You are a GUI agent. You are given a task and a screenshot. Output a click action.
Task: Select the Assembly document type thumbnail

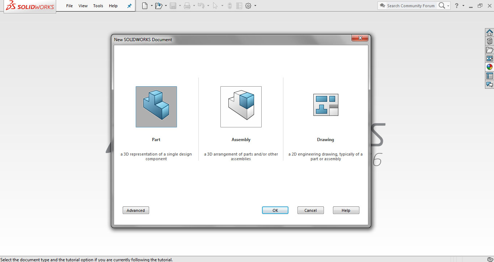pyautogui.click(x=241, y=107)
